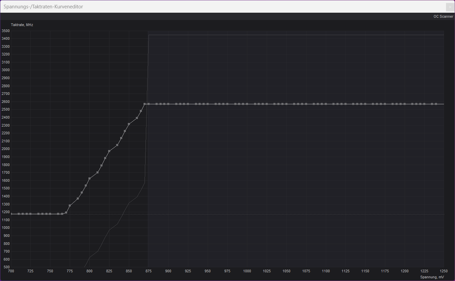Image resolution: width=455 pixels, height=281 pixels.
Task: Select the 825 mV point near 1975 MHz
Action: tap(109, 151)
